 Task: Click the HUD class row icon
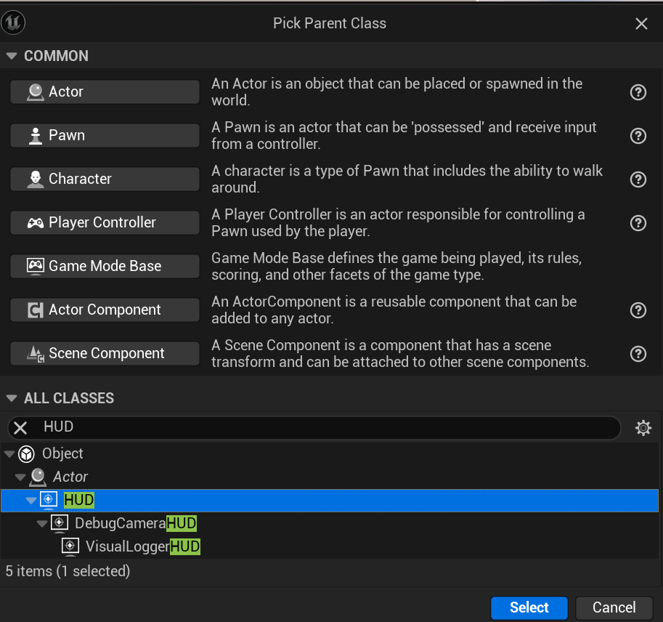tap(48, 500)
